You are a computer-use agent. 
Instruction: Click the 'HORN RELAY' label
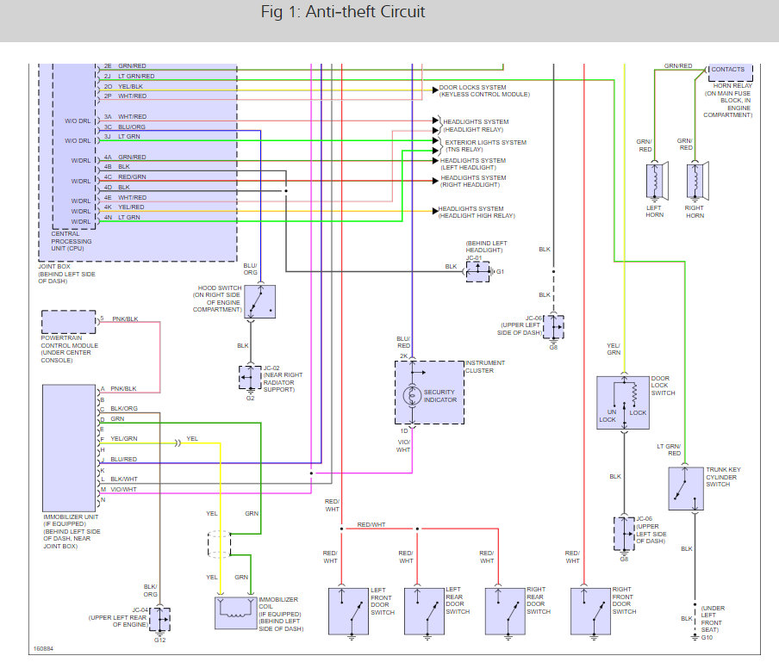(x=732, y=86)
